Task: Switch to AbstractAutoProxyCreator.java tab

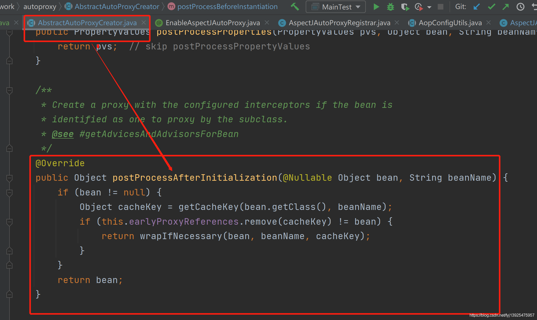Action: point(87,23)
